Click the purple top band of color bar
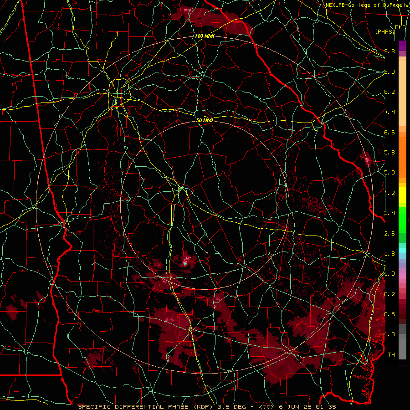The width and height of the screenshot is (410, 410). tap(402, 45)
